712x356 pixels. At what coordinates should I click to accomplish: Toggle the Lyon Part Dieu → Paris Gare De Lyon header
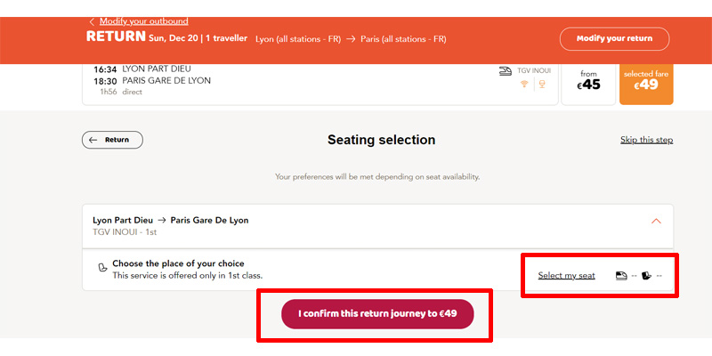(377, 226)
